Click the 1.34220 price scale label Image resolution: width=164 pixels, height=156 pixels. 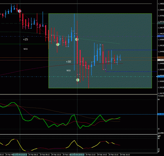pyautogui.click(x=161, y=87)
